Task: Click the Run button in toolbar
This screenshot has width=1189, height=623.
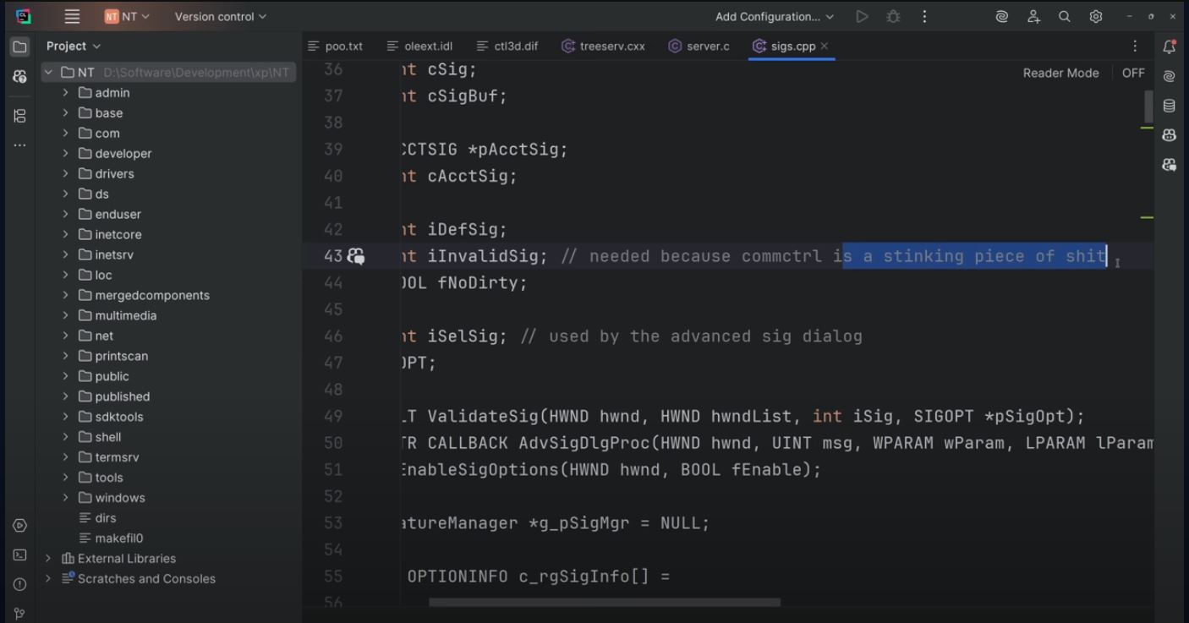Action: point(862,16)
